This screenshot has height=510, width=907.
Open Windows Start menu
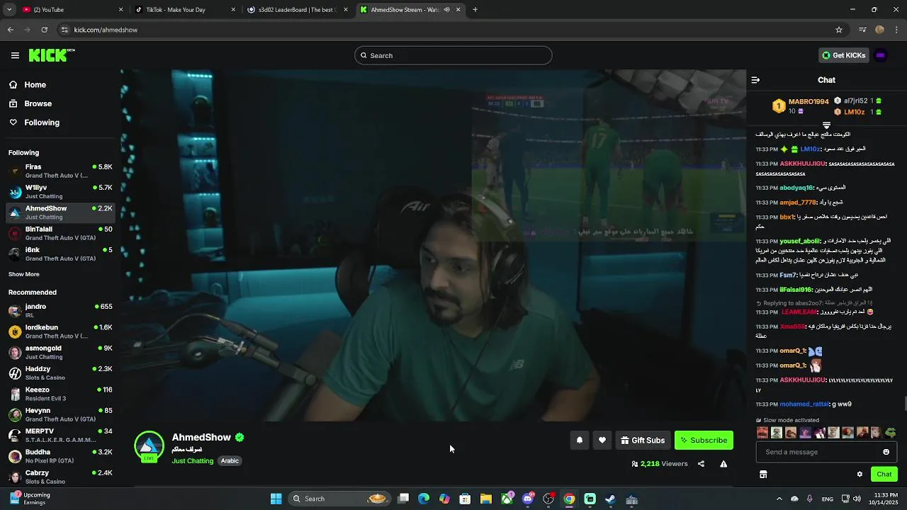pyautogui.click(x=276, y=499)
